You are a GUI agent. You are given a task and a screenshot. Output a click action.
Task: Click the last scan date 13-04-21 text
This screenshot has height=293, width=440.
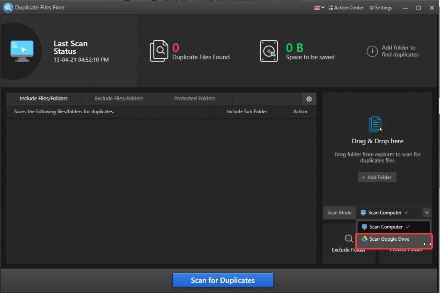81,60
